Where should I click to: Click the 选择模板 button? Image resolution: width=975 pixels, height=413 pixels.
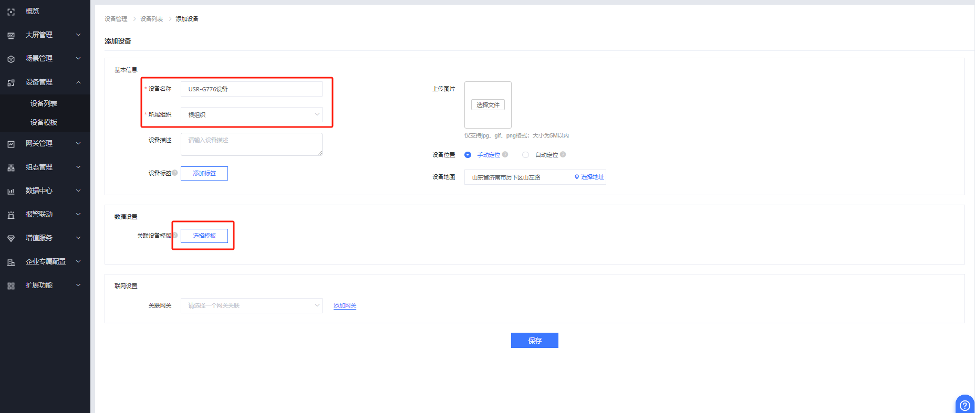click(x=204, y=236)
